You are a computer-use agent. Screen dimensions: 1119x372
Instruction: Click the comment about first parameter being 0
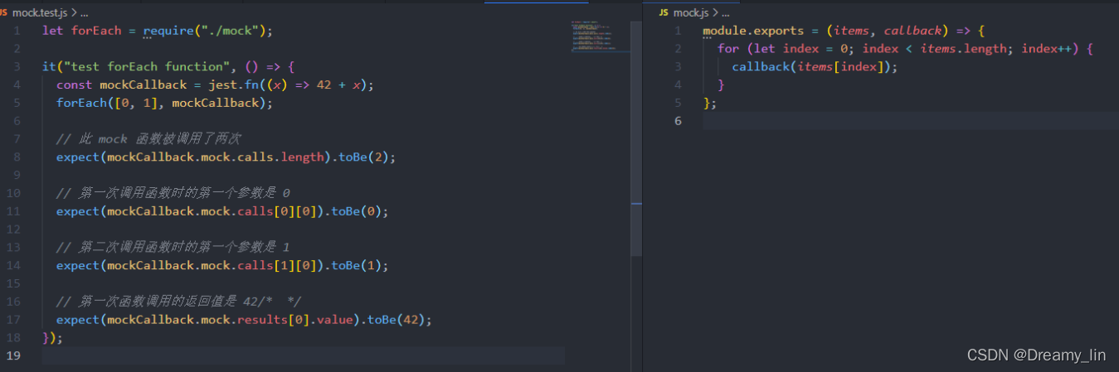point(173,193)
